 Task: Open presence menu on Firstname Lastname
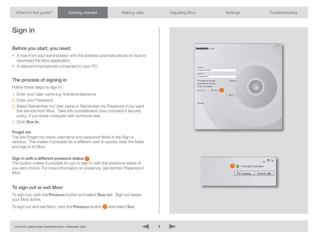tap(250, 166)
